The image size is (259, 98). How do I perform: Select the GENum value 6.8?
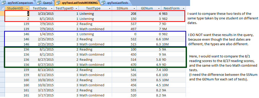click(149, 75)
